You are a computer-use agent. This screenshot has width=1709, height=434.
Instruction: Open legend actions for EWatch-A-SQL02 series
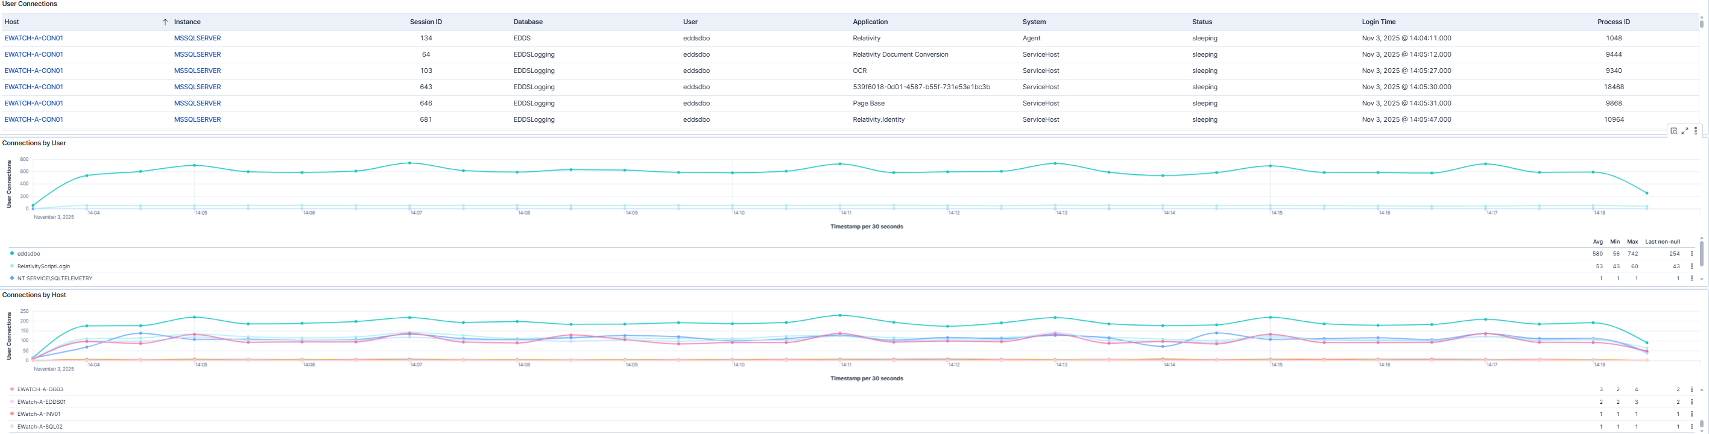click(x=1692, y=427)
